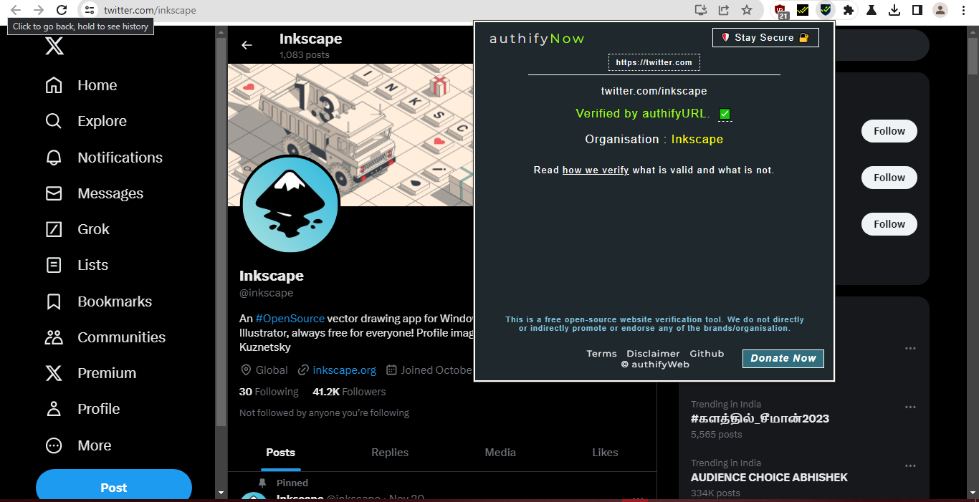Open the browser Downloads icon
Image resolution: width=979 pixels, height=502 pixels.
pos(894,10)
